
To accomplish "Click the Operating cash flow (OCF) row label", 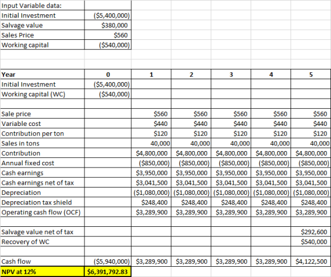I will pos(41,212).
